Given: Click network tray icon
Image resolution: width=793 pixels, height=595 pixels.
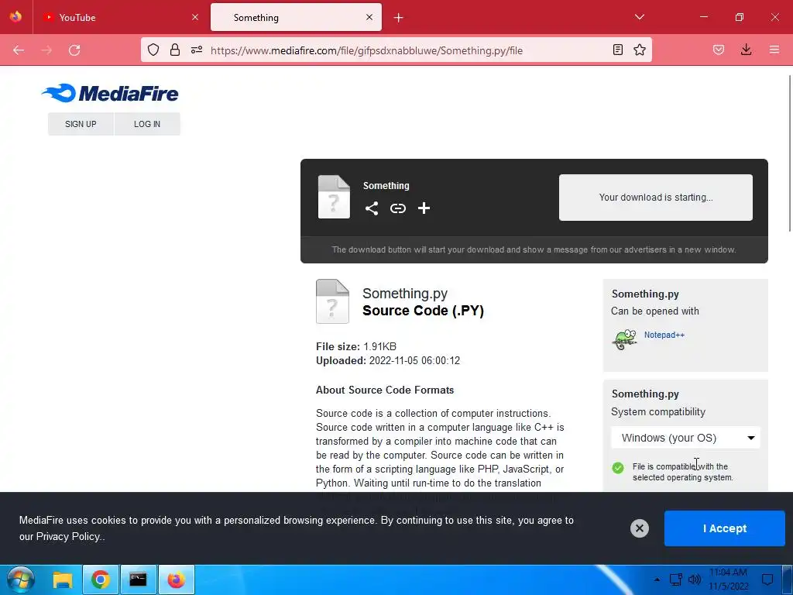Looking at the screenshot, I should tap(675, 580).
